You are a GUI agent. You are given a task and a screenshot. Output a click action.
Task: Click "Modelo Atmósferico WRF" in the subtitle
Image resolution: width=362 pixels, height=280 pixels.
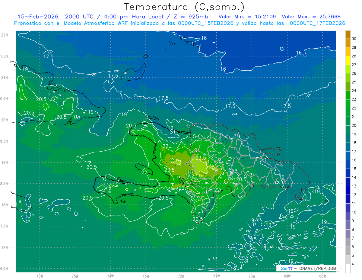coord(96,23)
